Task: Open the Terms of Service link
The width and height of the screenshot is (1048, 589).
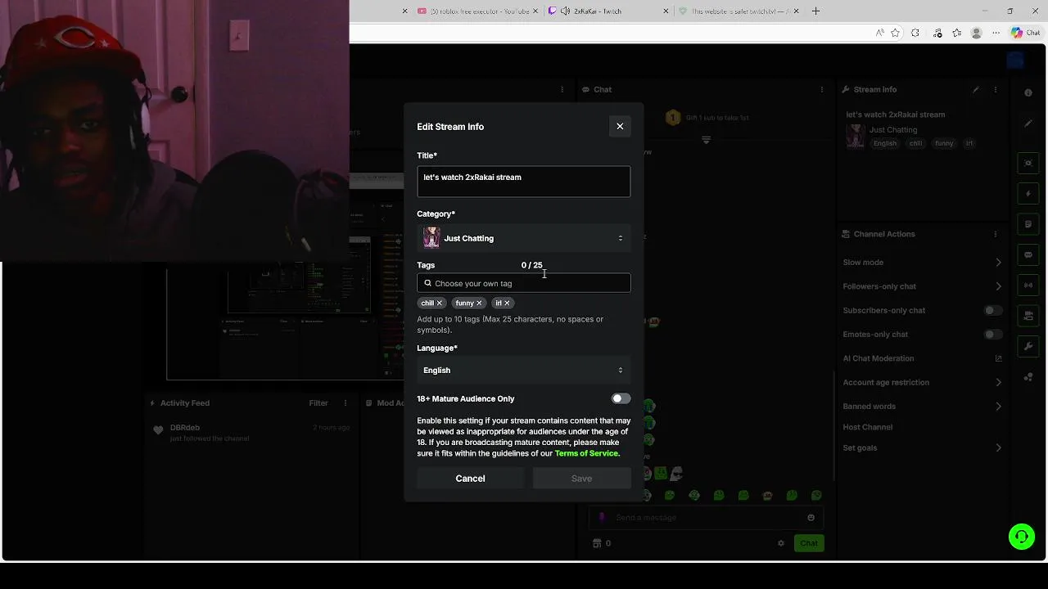Action: point(586,453)
